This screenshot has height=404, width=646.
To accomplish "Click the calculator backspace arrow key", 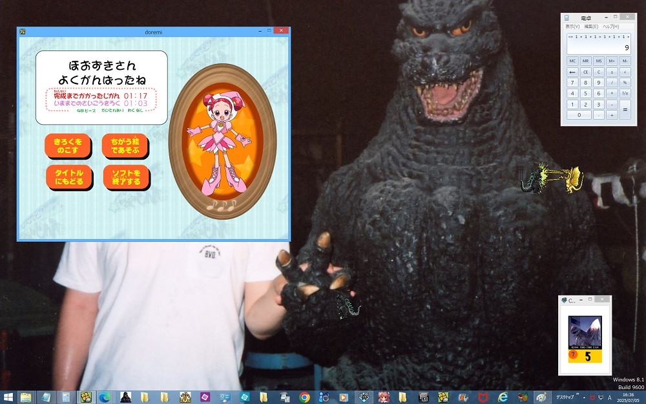I will click(x=572, y=72).
